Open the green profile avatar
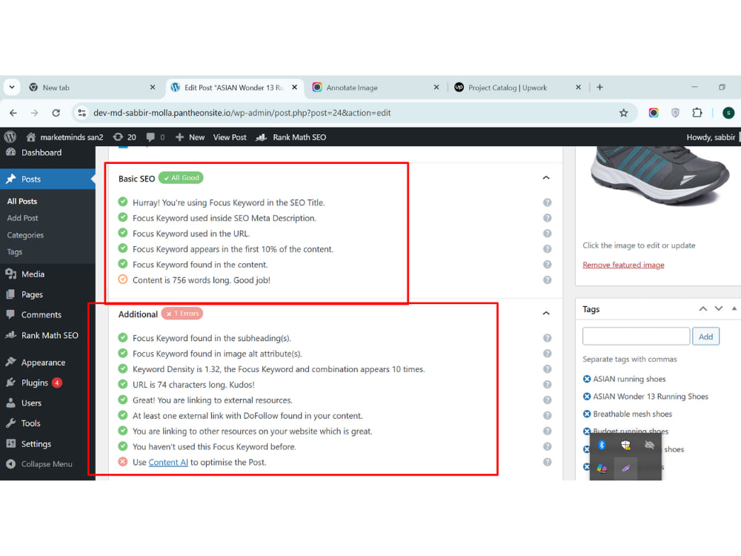 [x=728, y=113]
